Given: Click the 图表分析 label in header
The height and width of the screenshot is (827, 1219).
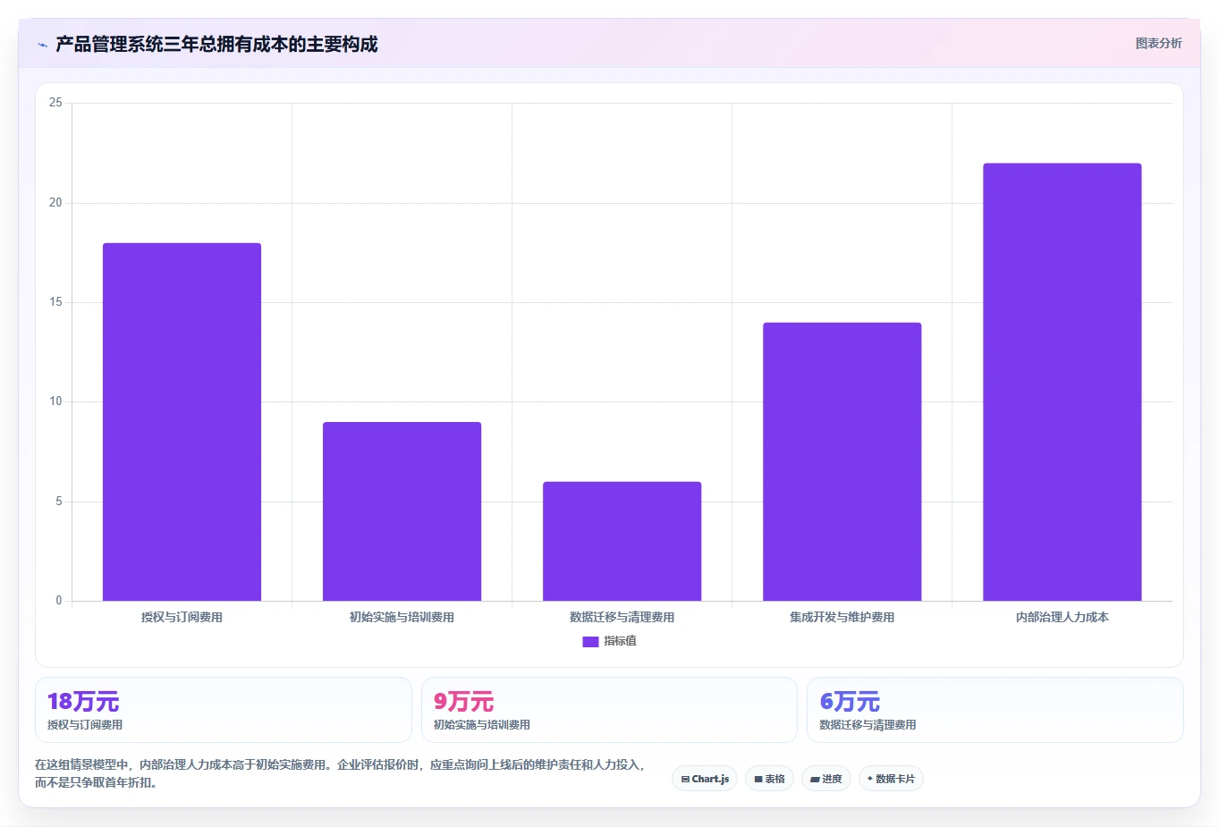Looking at the screenshot, I should (x=1158, y=43).
